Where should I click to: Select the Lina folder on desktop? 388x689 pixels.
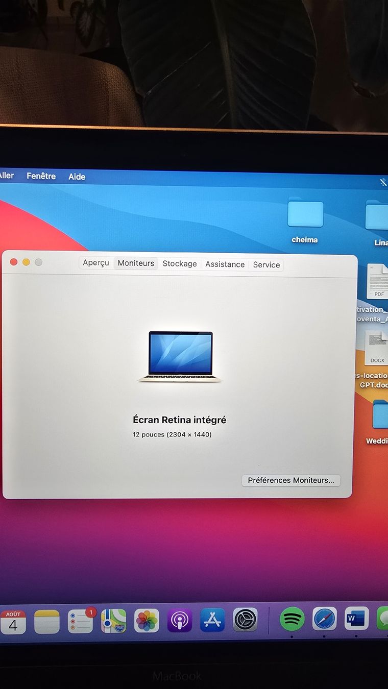tap(378, 223)
